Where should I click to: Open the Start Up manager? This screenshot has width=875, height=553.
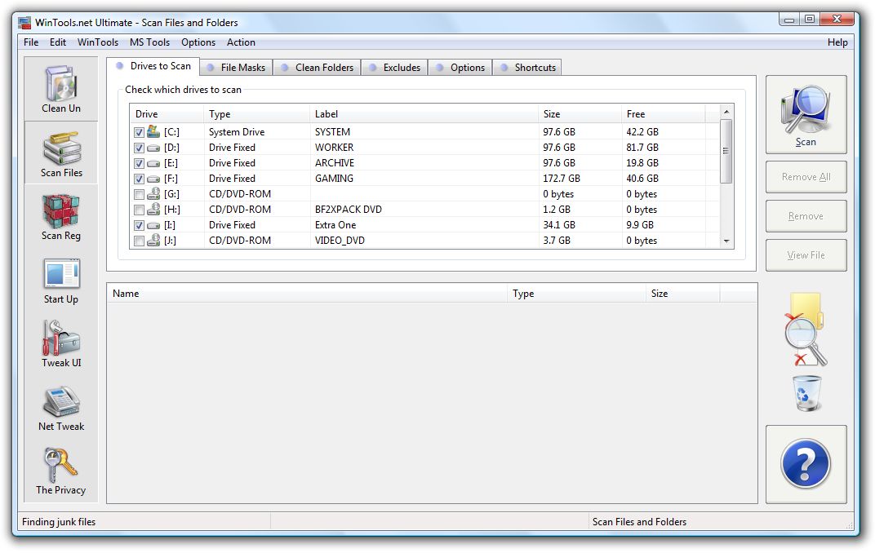tap(61, 281)
